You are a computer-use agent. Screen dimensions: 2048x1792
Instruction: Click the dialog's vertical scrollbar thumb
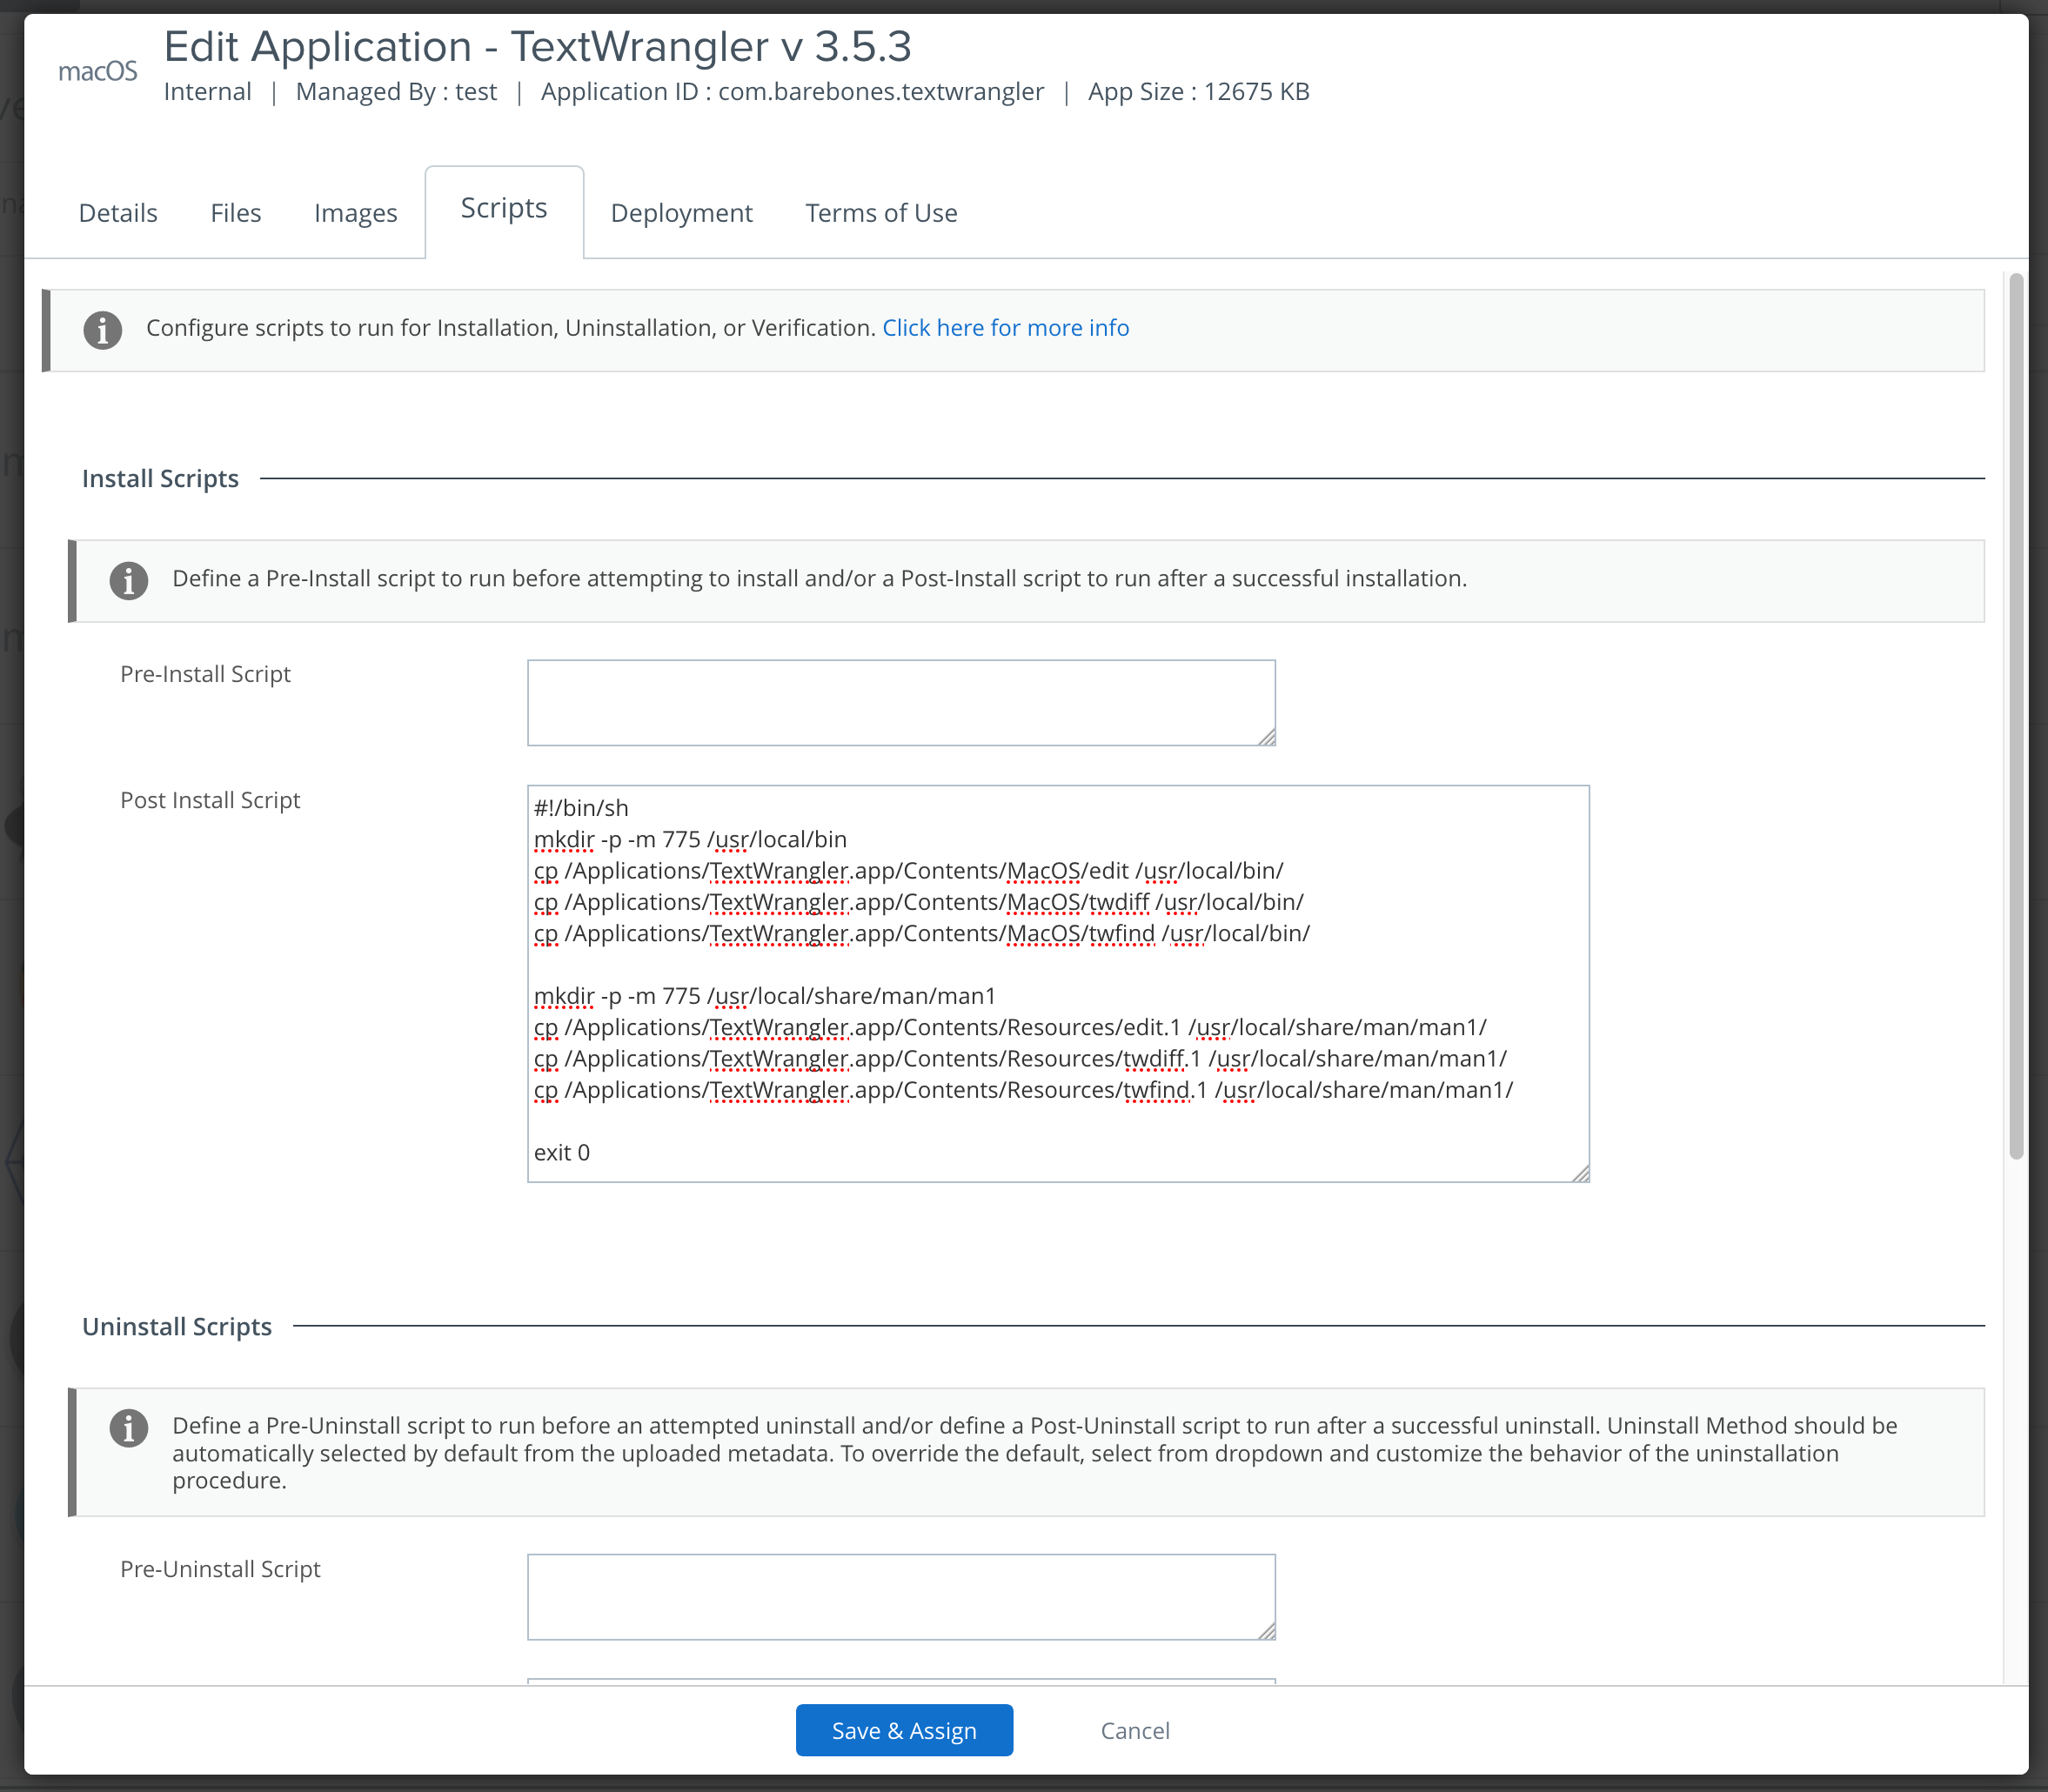[2016, 715]
